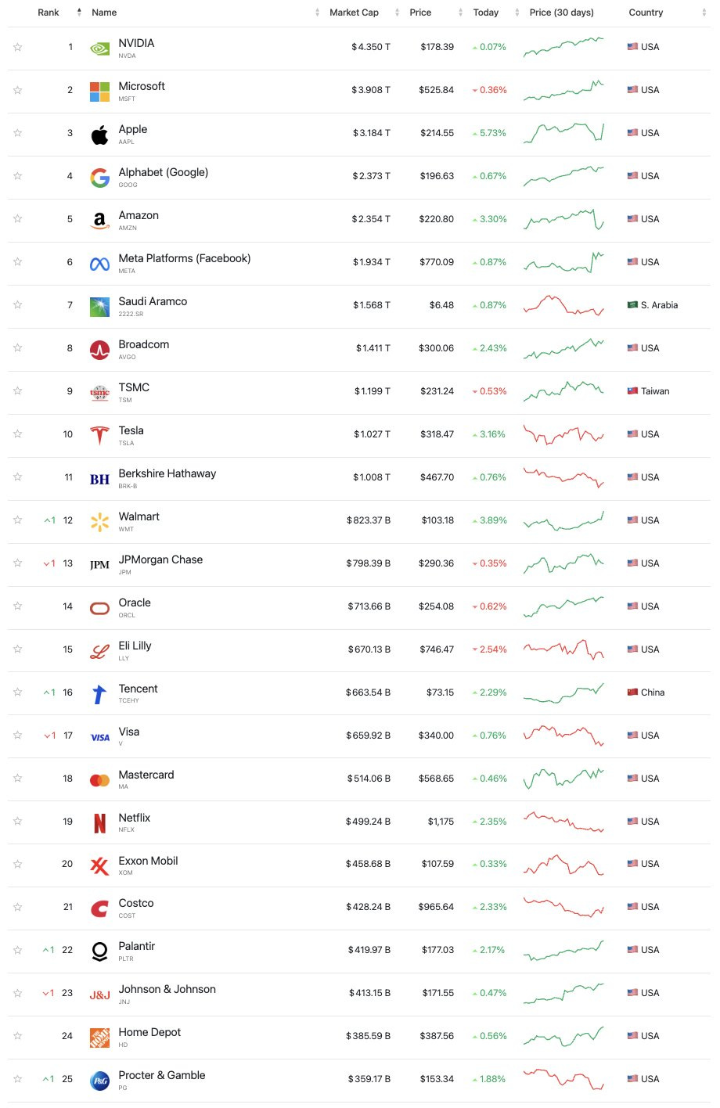
Task: Click the Tesla logo
Action: [99, 434]
